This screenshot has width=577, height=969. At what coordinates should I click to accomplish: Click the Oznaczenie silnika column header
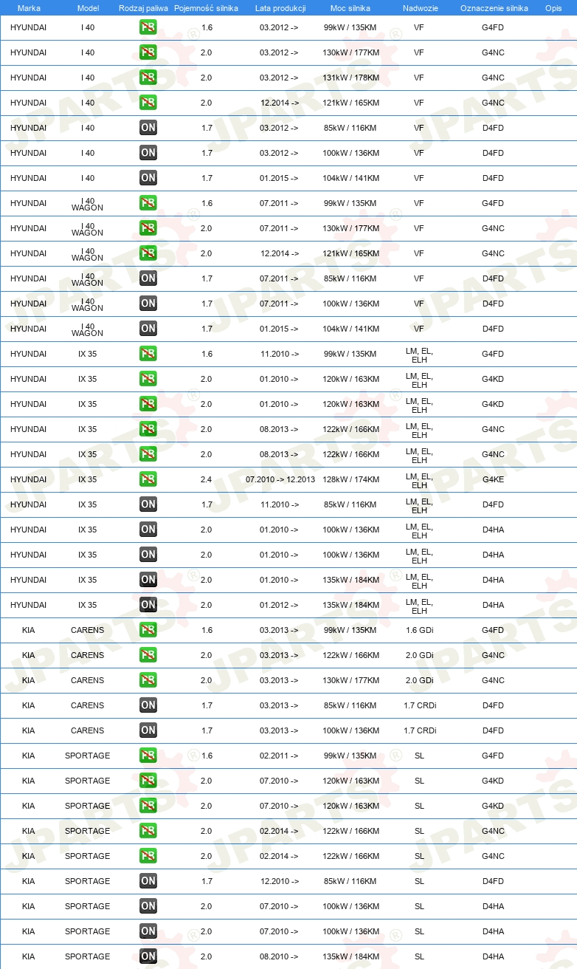[x=494, y=8]
